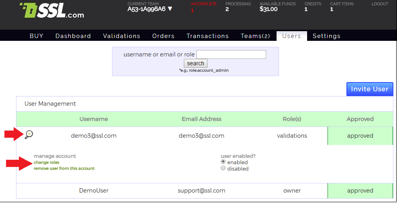The image size is (397, 203).
Task: Click the Invite User button
Action: [370, 89]
